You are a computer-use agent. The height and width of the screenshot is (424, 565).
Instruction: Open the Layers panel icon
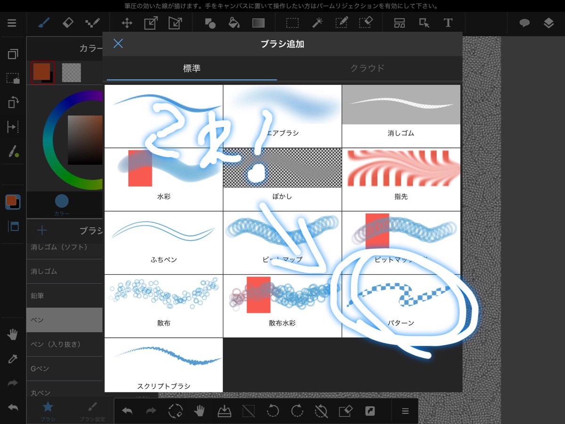(x=549, y=23)
